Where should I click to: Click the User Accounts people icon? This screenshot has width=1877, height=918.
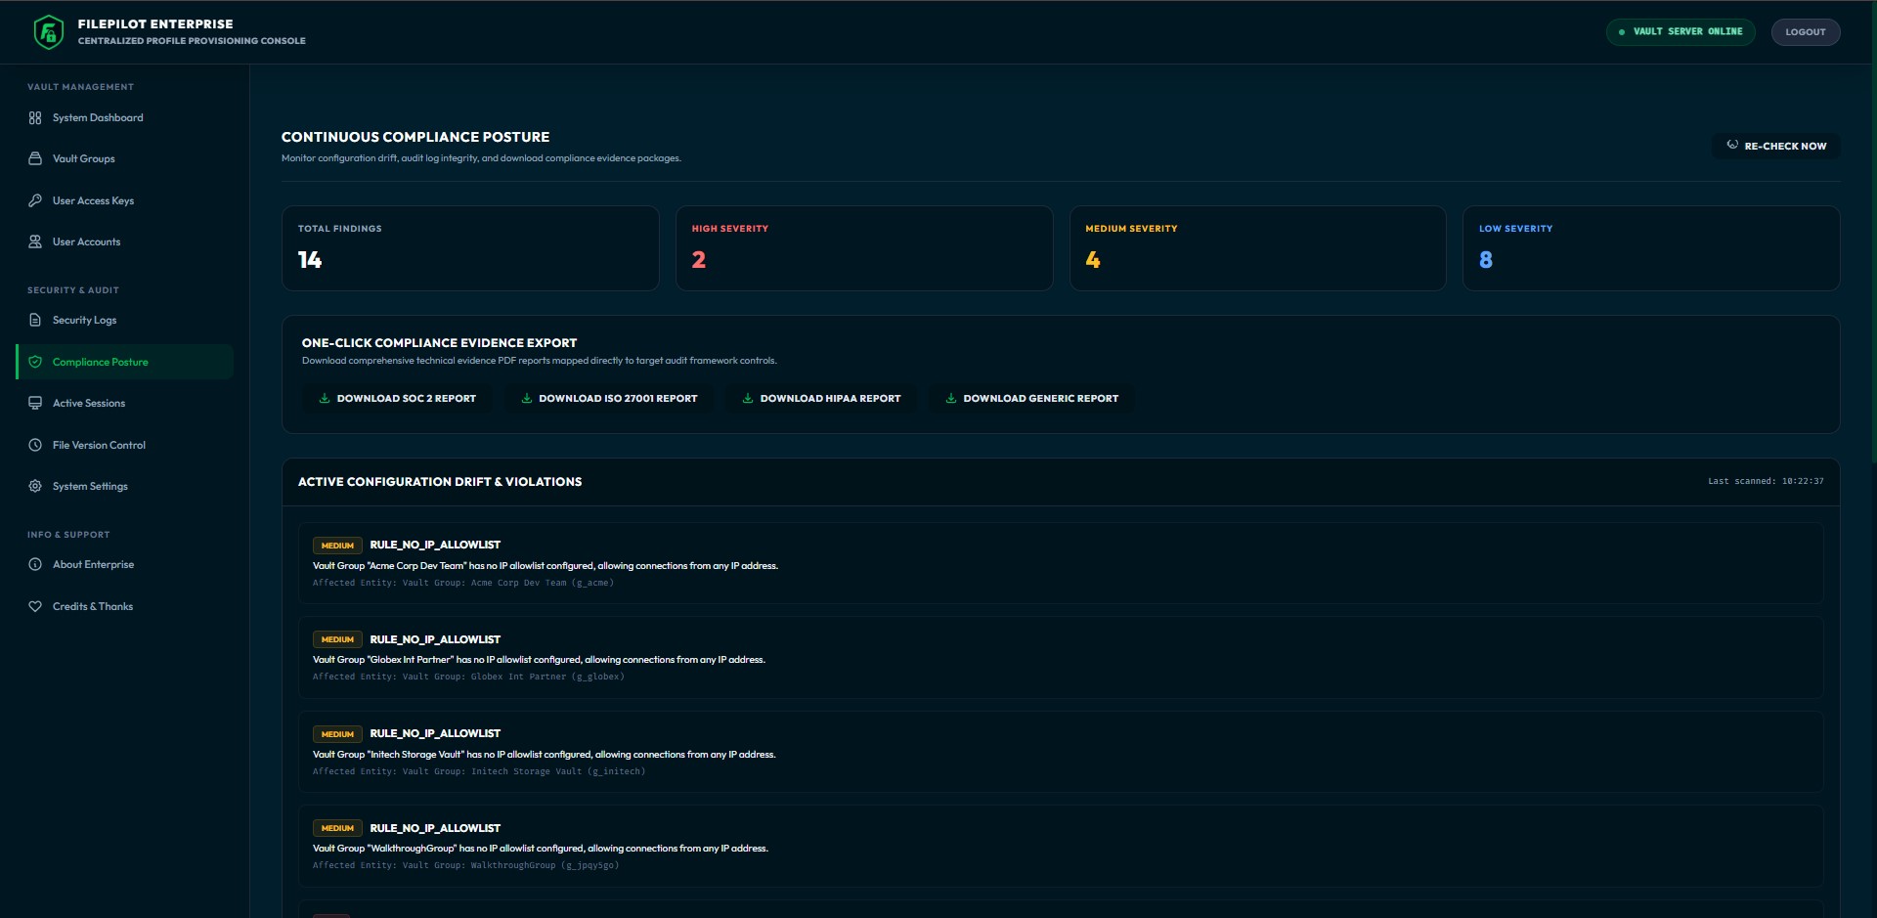pyautogui.click(x=35, y=241)
